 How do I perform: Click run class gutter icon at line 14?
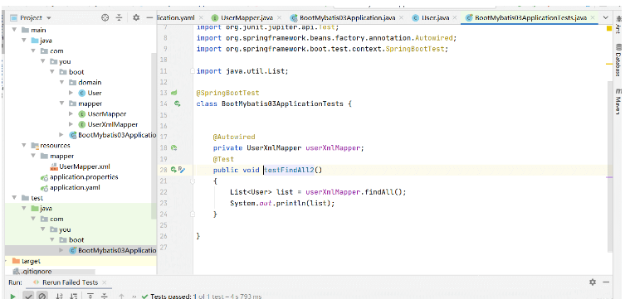click(178, 104)
